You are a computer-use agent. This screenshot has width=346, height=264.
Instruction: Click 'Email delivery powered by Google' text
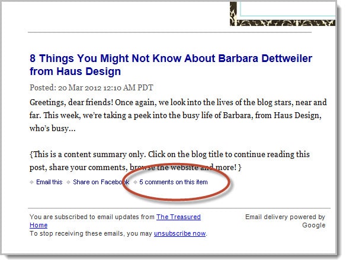pos(285,221)
